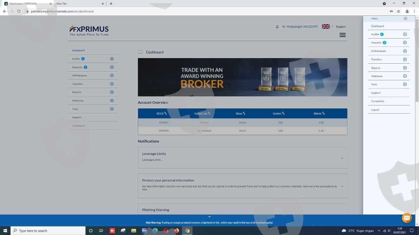This screenshot has height=235, width=419.
Task: Bookmark this page with the star icon
Action: click(398, 11)
